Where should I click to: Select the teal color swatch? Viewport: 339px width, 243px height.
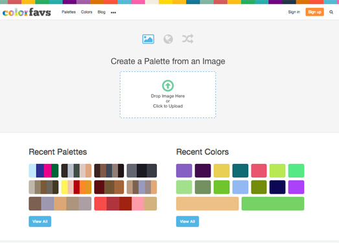tap(240, 170)
